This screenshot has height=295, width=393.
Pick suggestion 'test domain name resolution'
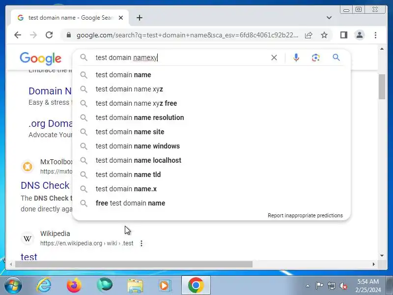(211, 118)
